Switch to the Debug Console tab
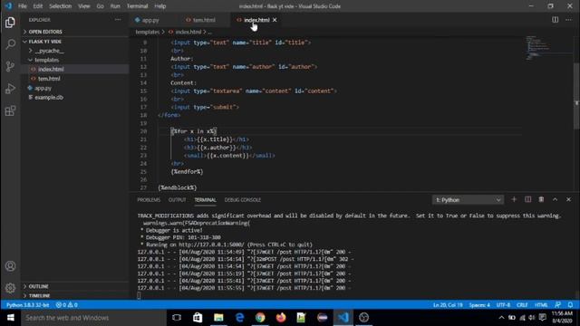Image resolution: width=580 pixels, height=326 pixels. 242,200
